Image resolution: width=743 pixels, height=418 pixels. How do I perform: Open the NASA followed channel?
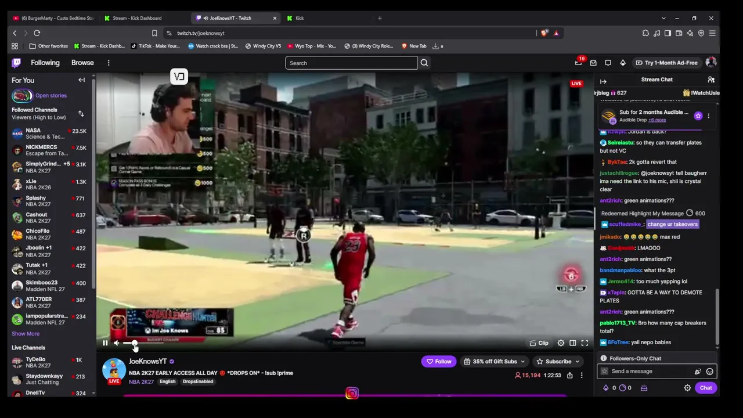(x=49, y=134)
